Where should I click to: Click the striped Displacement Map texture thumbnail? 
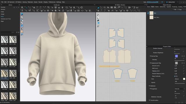176,63
